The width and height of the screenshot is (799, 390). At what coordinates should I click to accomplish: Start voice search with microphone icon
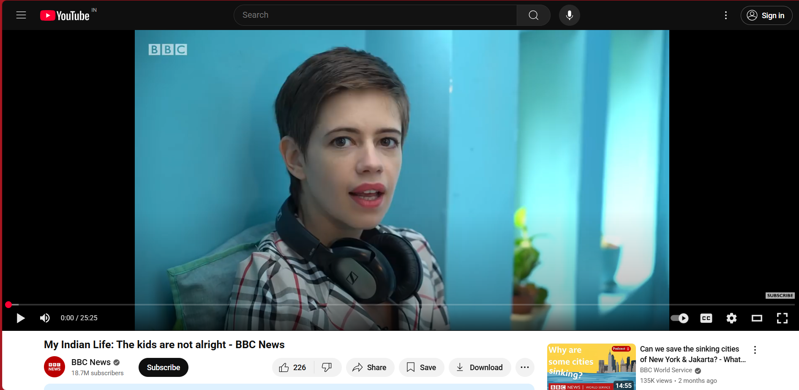pos(569,15)
